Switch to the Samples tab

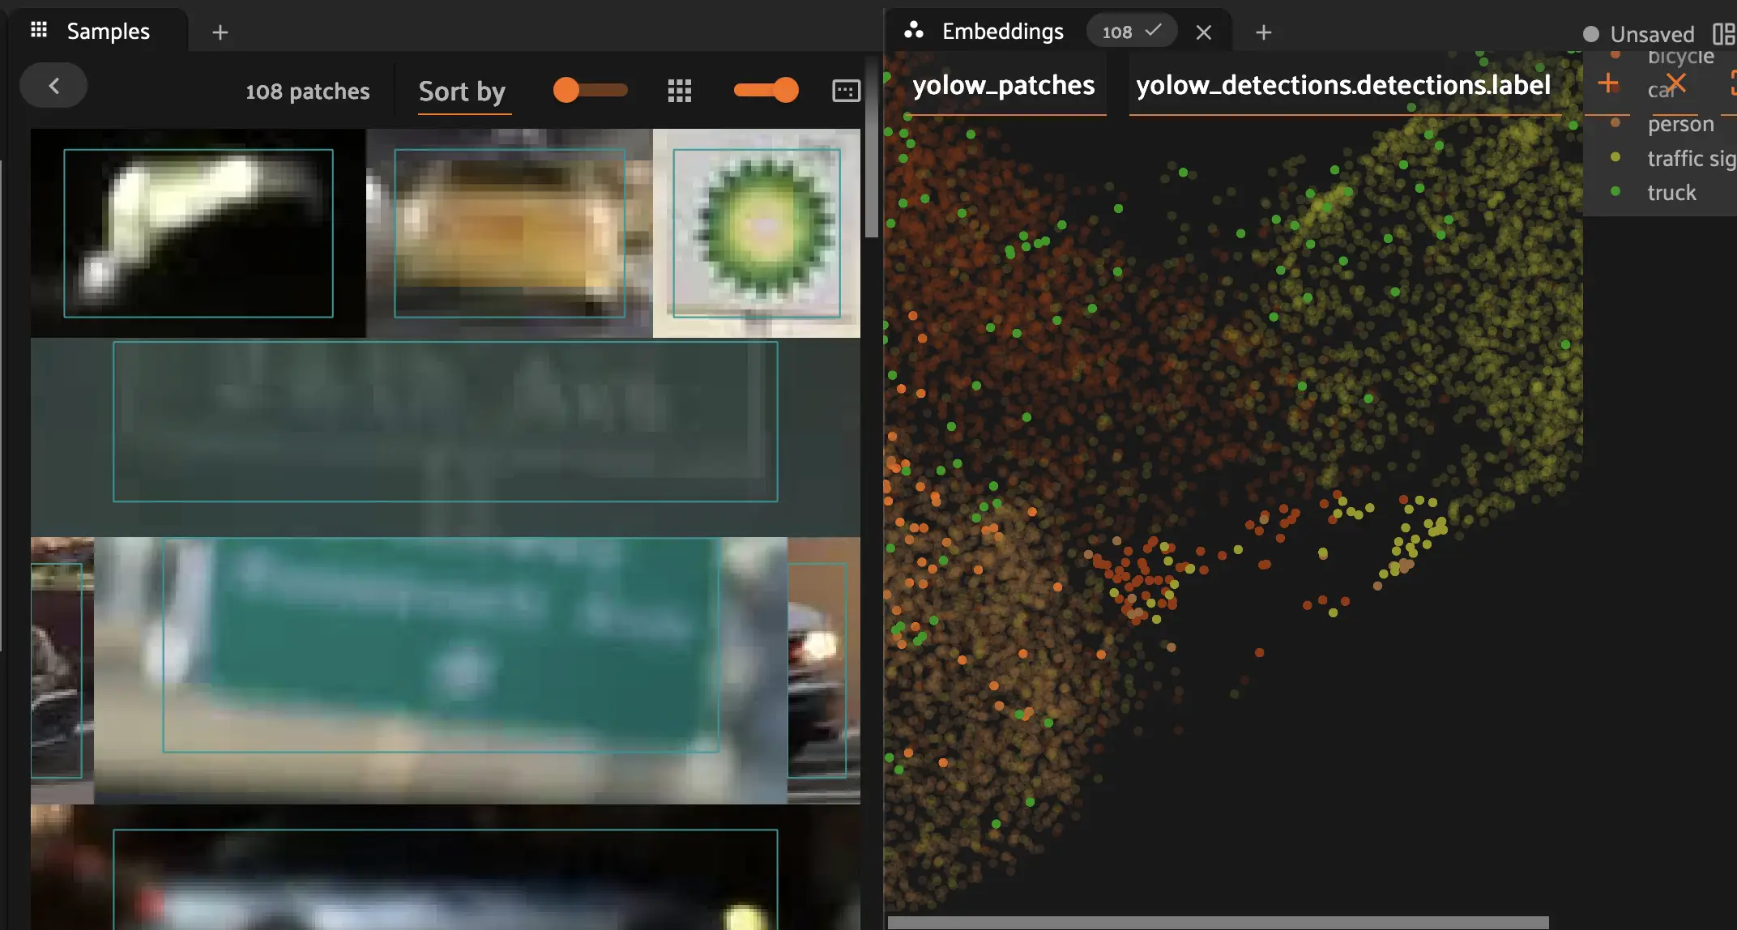click(108, 32)
